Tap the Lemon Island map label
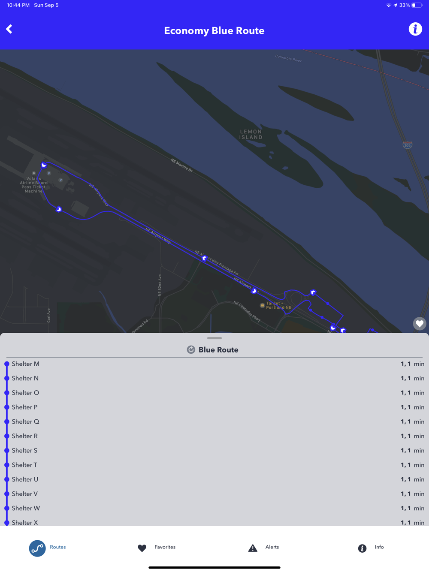This screenshot has height=572, width=429. (251, 135)
